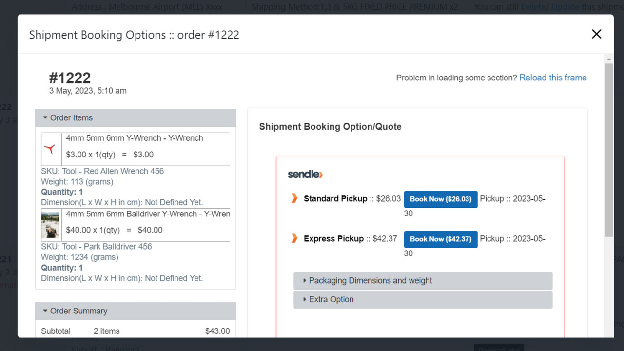
Task: Click the orange arrow beside Express Pickup
Action: (x=295, y=238)
